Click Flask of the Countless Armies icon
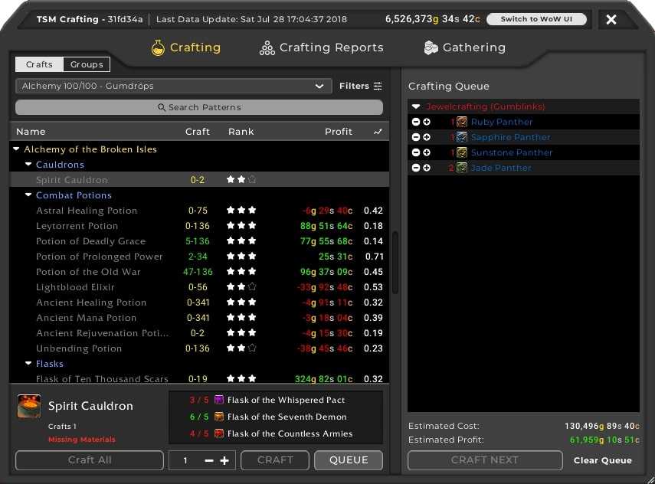The height and width of the screenshot is (484, 655). 219,433
